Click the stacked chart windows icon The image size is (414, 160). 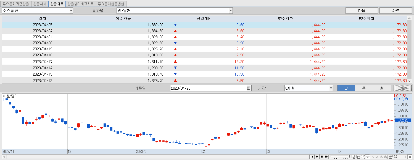click(391, 157)
